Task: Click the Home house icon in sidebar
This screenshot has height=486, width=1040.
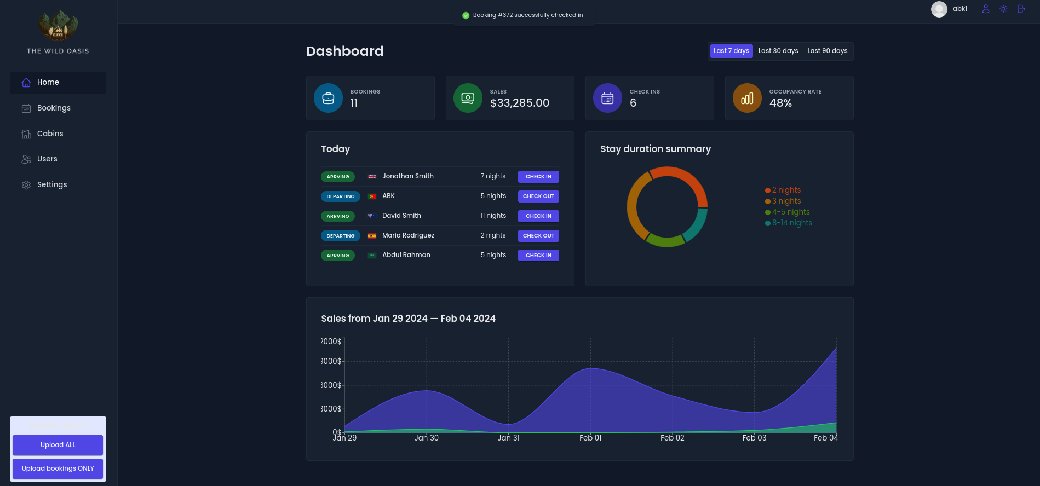Action: coord(26,83)
